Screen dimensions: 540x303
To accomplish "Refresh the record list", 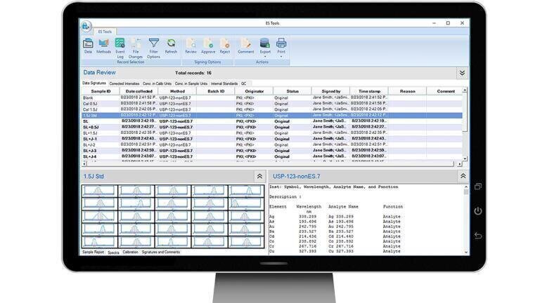I will (x=171, y=46).
